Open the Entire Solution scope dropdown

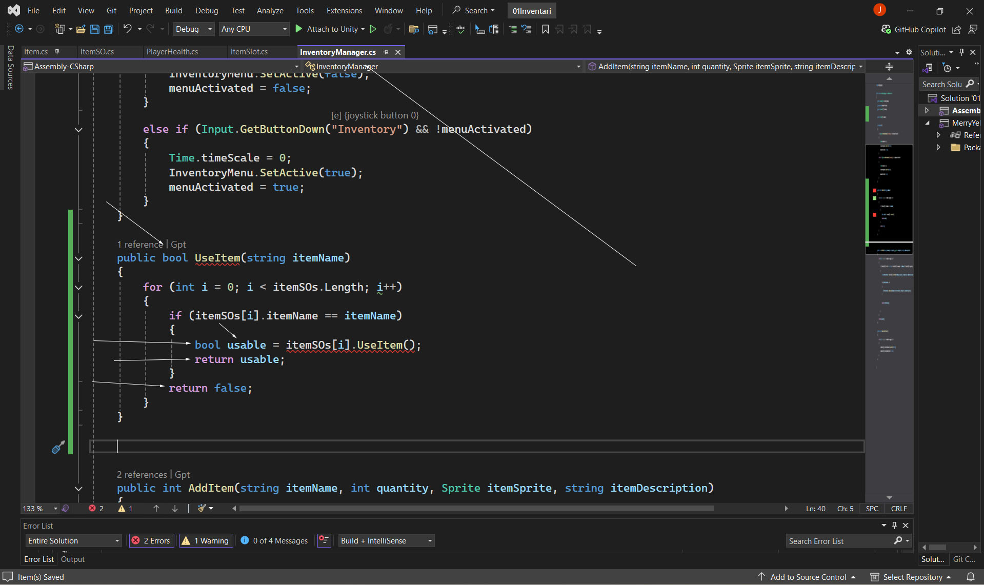point(73,540)
